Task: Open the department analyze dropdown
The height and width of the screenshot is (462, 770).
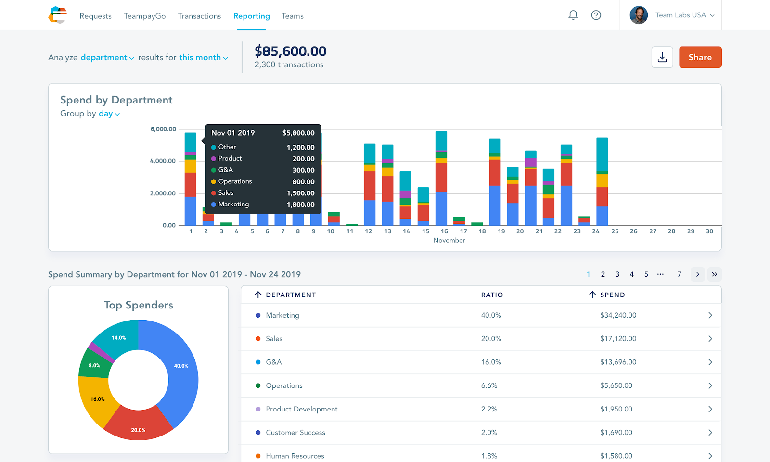Action: 107,57
